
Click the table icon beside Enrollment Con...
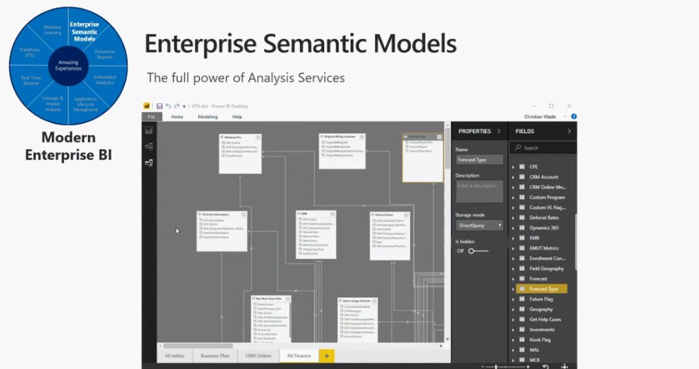coord(522,258)
